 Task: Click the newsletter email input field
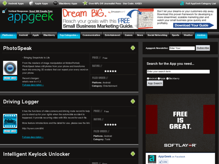[x=182, y=48]
